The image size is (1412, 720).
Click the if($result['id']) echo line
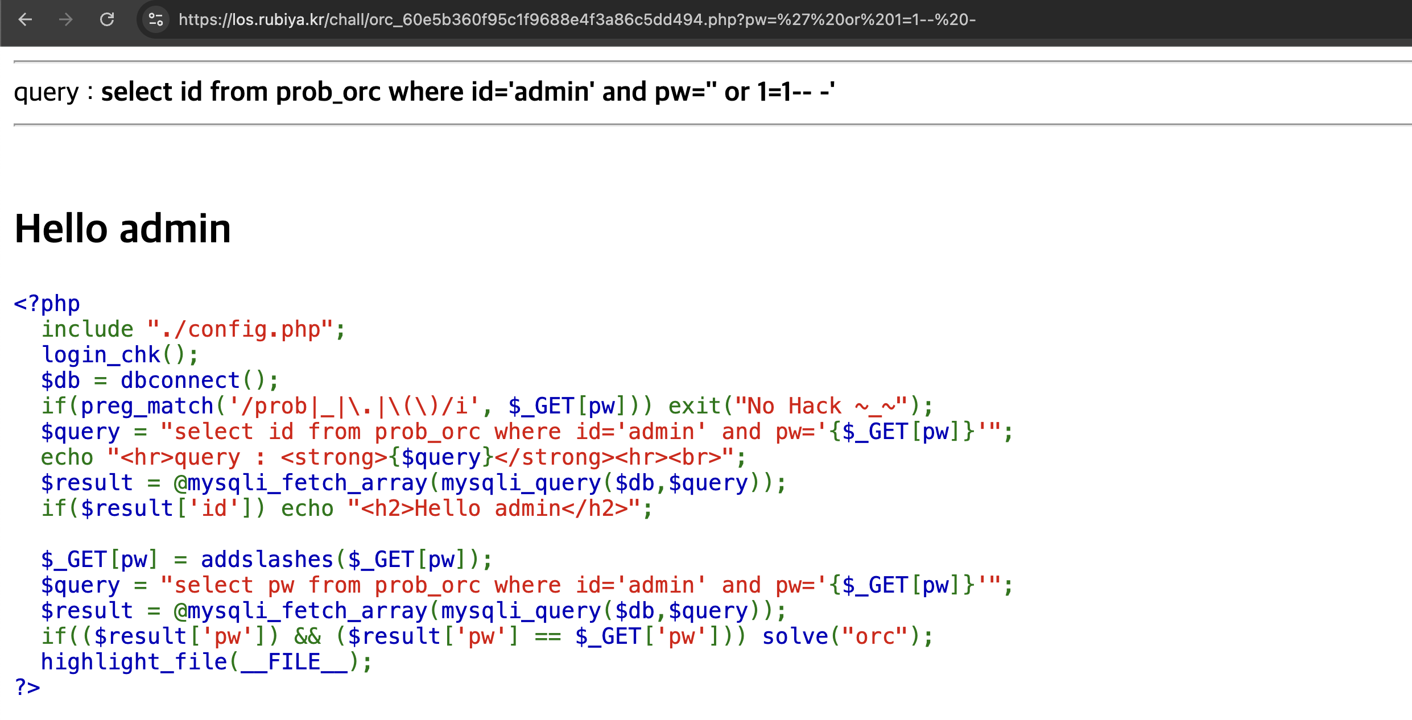pyautogui.click(x=346, y=508)
